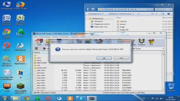Open the Commands menu in WinRAR
Image resolution: width=180 pixels, height=101 pixels.
[45, 37]
